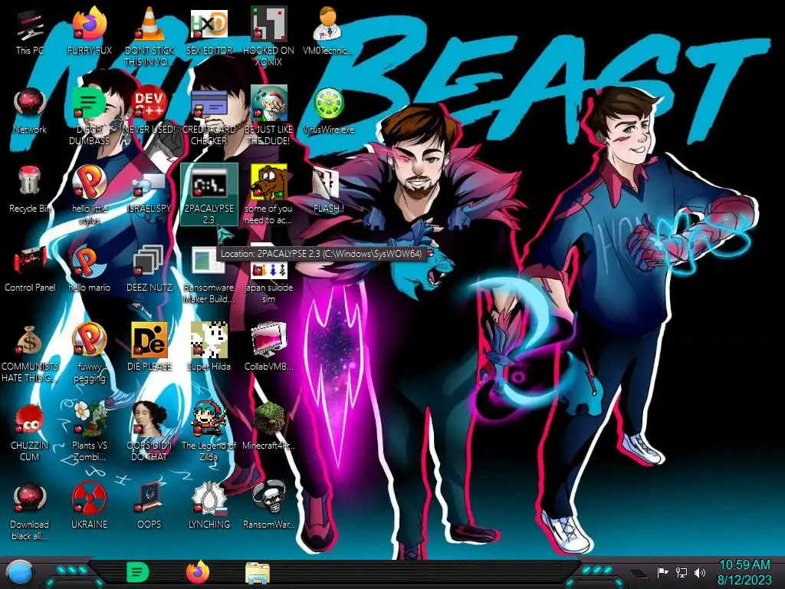Click the network status tray icon
Image resolution: width=785 pixels, height=589 pixels.
point(682,572)
